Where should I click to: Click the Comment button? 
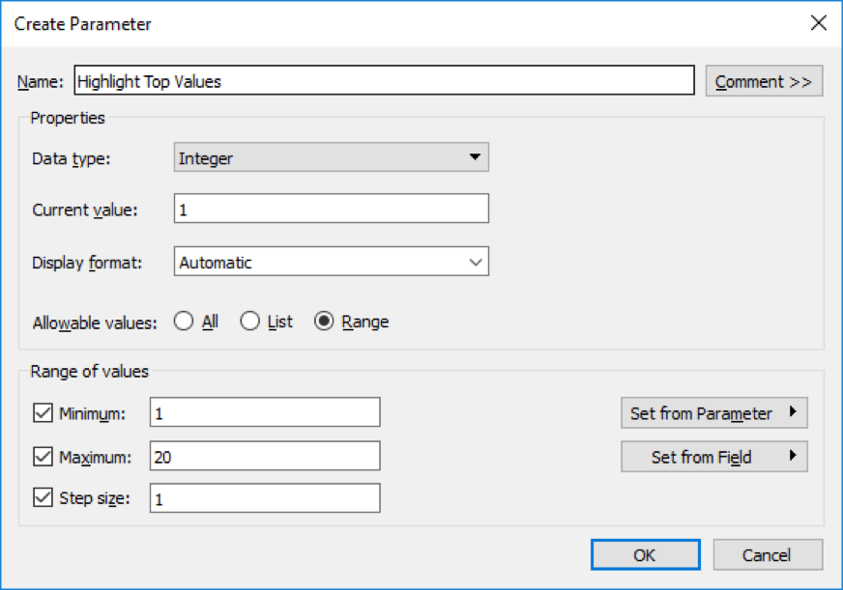pyautogui.click(x=764, y=80)
